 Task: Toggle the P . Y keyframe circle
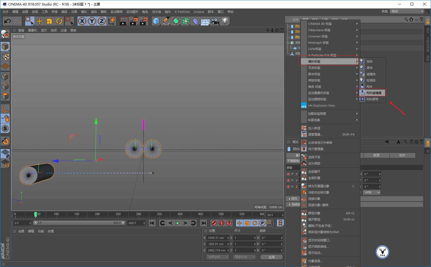point(288,180)
